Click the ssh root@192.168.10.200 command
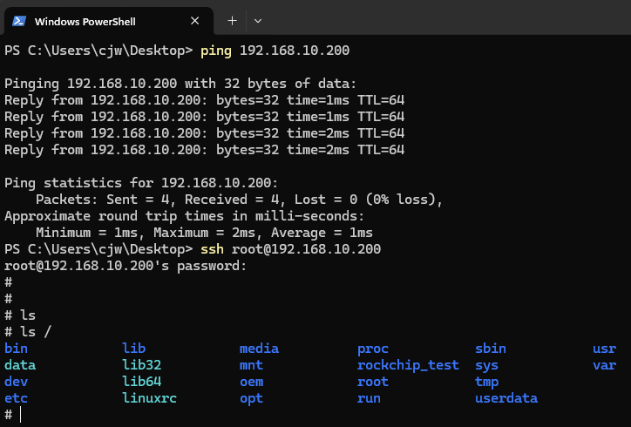 (290, 249)
